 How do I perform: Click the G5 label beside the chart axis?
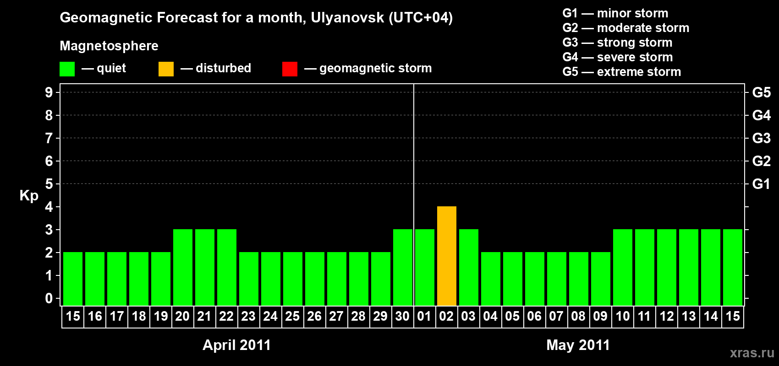click(762, 92)
